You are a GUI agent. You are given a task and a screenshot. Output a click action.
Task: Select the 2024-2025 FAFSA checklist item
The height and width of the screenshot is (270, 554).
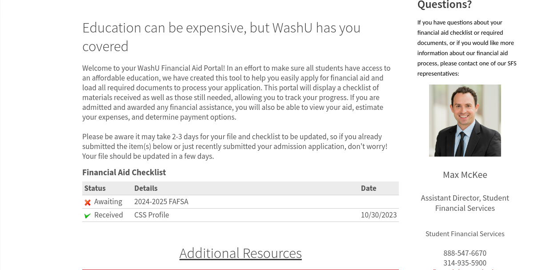click(161, 202)
